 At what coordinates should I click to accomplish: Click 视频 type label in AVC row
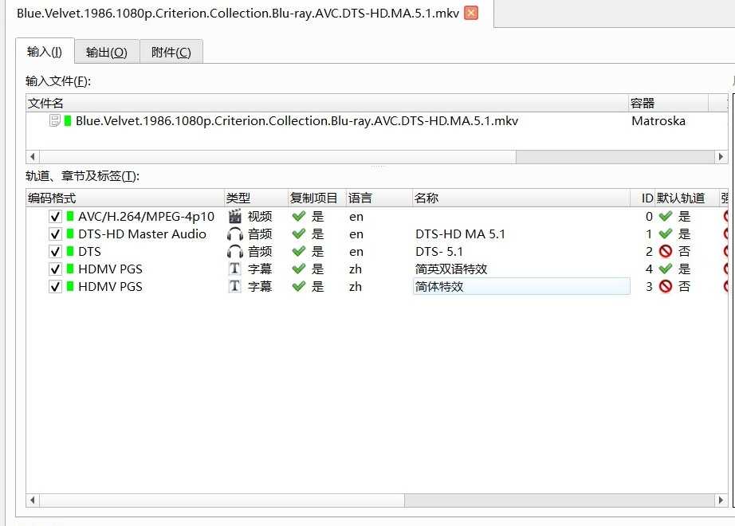[x=260, y=216]
